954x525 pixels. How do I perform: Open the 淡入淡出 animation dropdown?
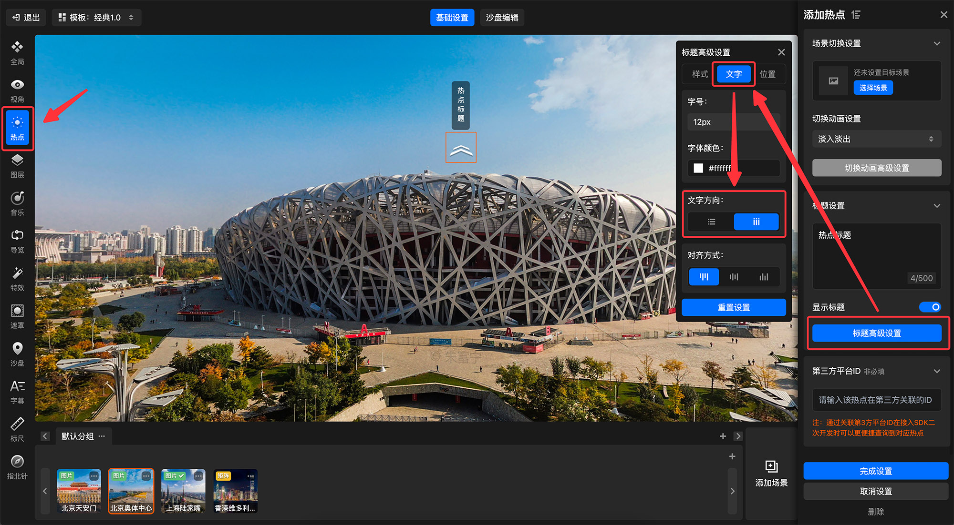tap(876, 139)
